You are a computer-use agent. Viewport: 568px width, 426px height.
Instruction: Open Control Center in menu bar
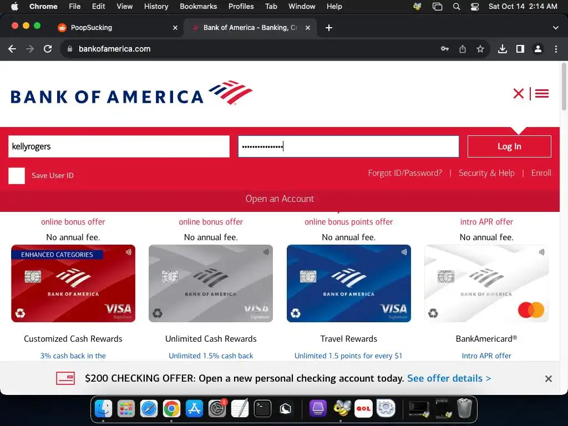pos(475,7)
